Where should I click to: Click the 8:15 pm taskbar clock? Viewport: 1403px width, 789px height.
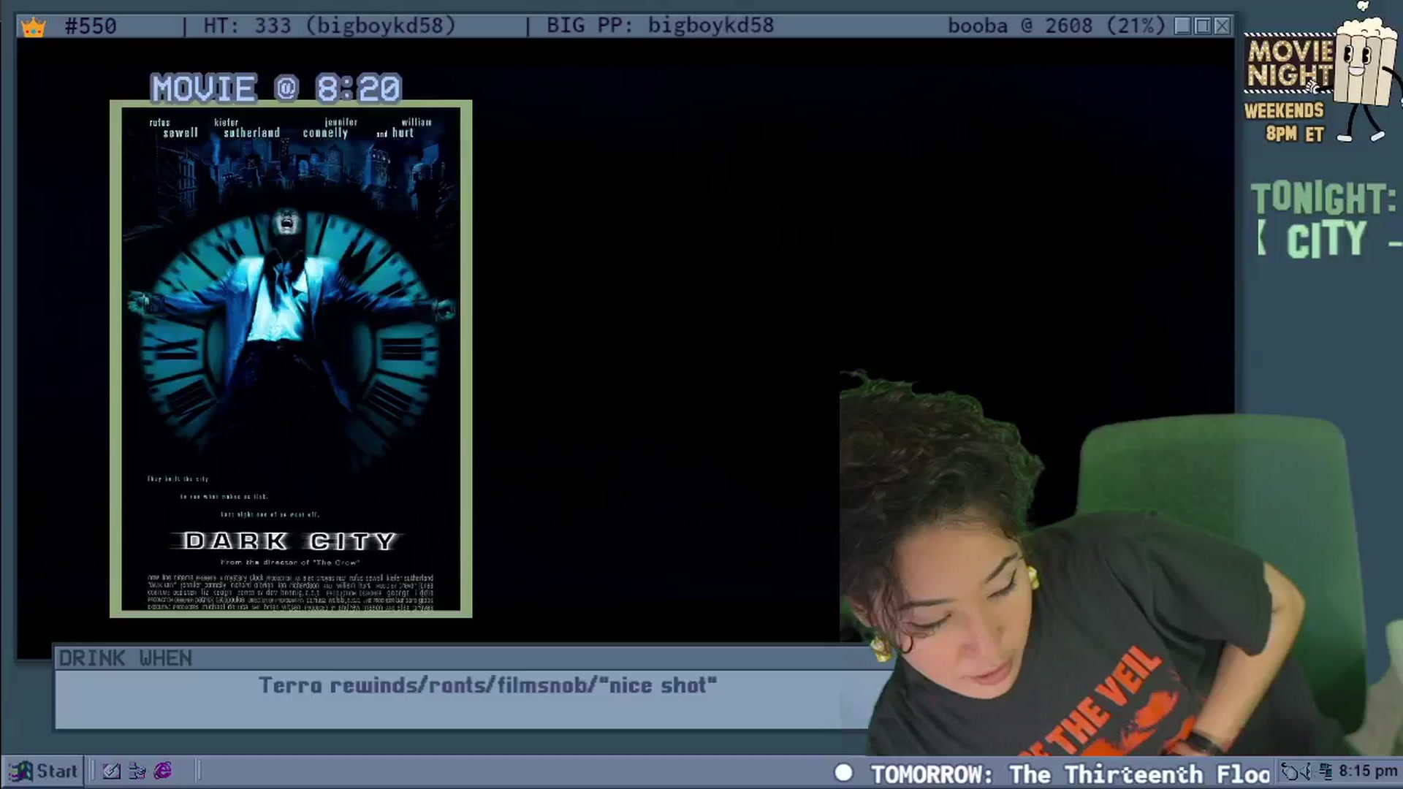(1368, 771)
